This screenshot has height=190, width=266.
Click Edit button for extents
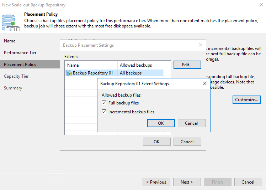[187, 65]
